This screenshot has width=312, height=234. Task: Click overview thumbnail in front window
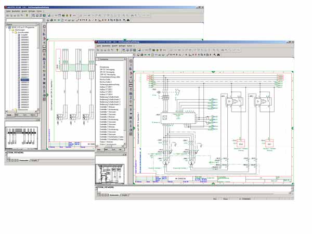pyautogui.click(x=110, y=174)
